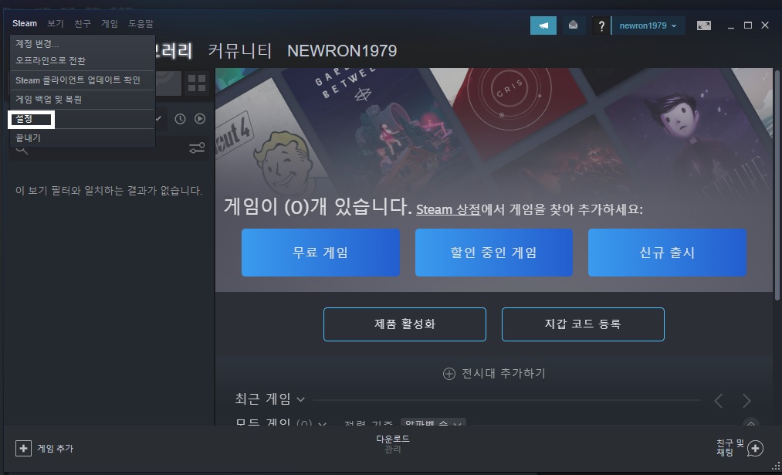This screenshot has height=475, width=782.
Task: Open the 보기 menu
Action: 56,23
